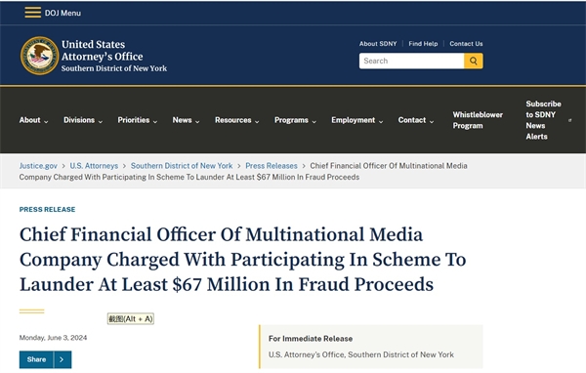Screen dimensions: 586x373
Task: Open the DOJ Menu hamburger icon
Action: coord(33,13)
